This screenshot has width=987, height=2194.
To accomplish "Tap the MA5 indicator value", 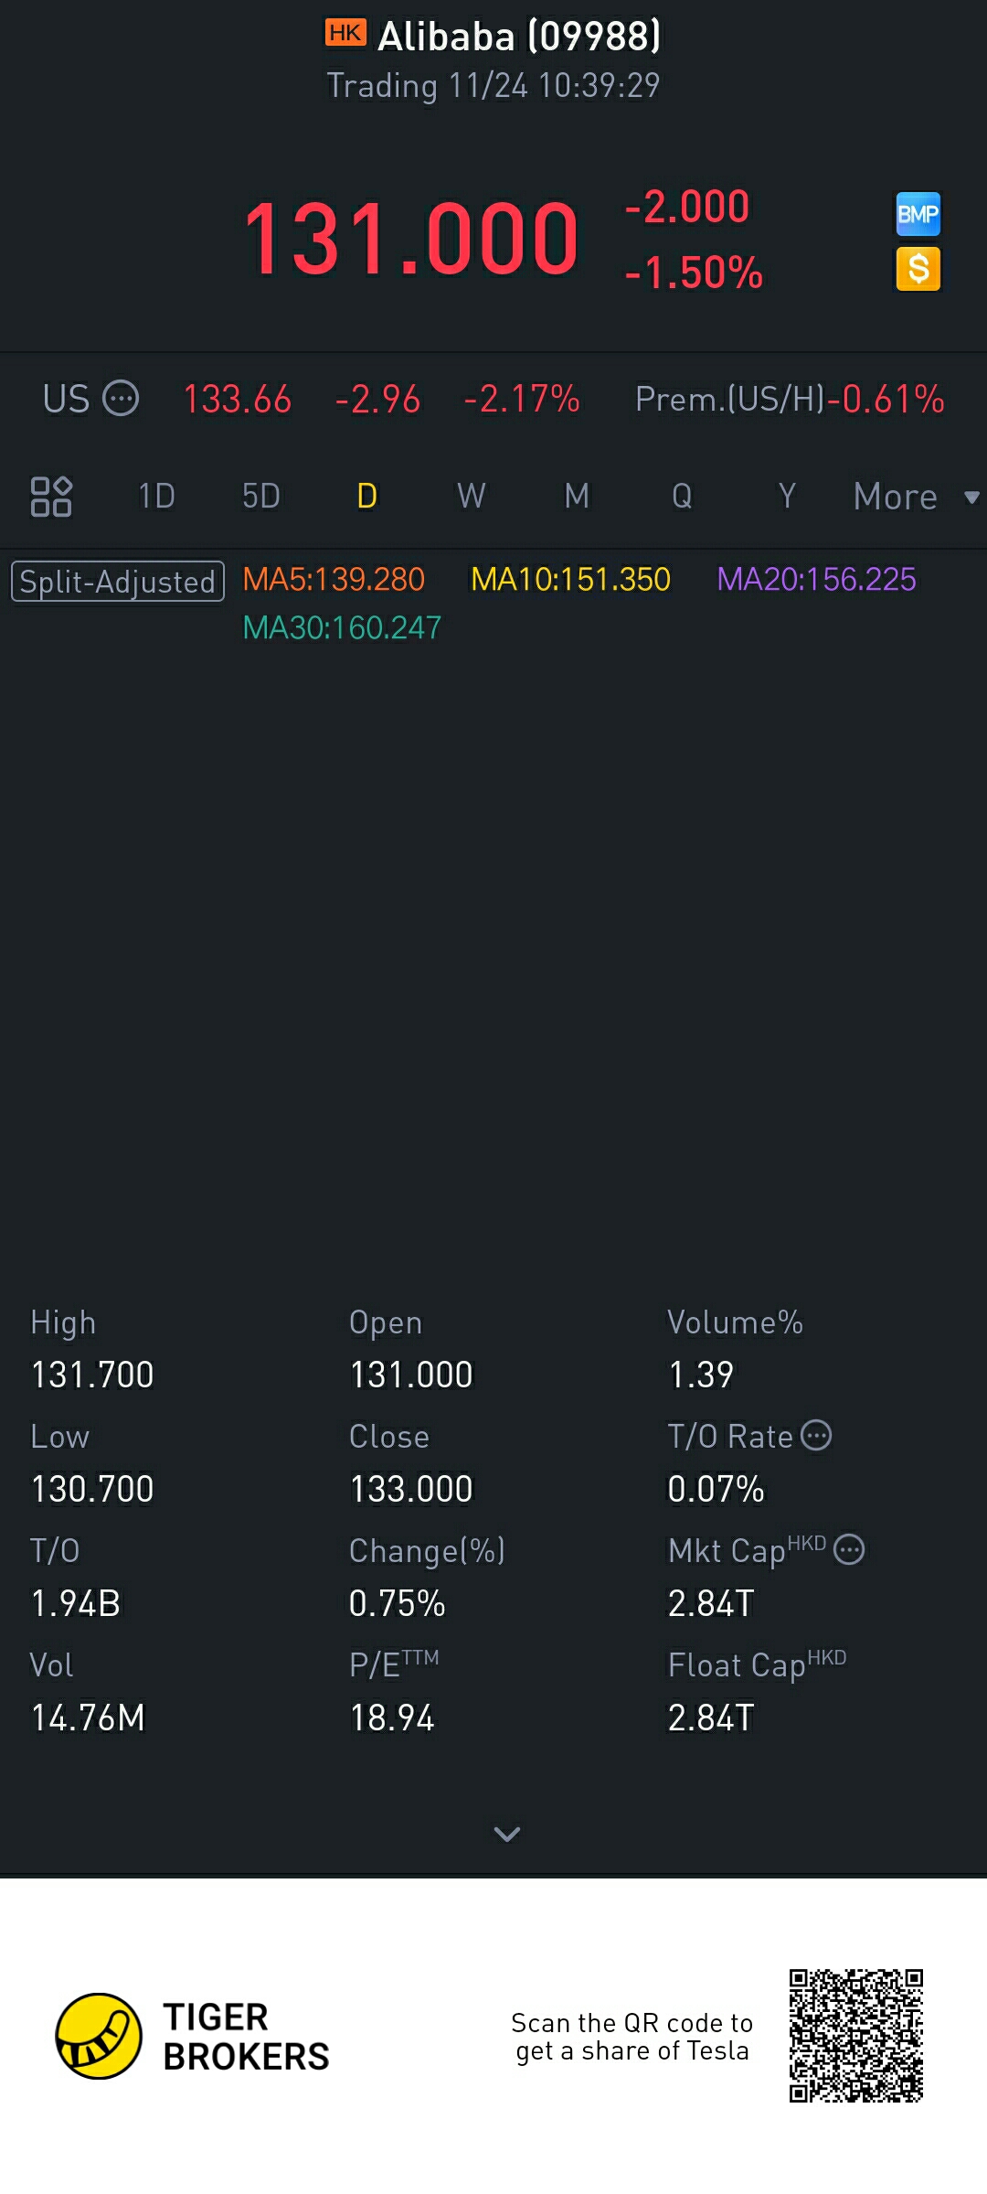I will point(334,579).
